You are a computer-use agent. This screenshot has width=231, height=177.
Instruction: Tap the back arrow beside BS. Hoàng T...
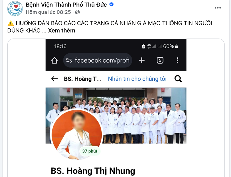coord(54,79)
